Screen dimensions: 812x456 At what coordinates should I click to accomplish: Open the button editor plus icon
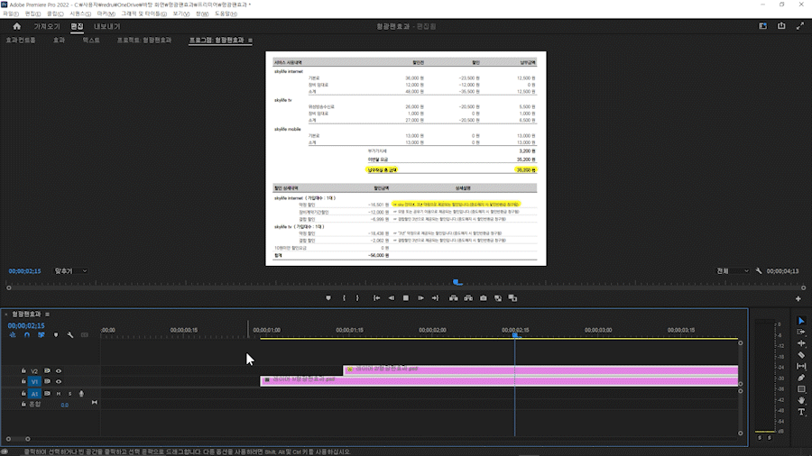pos(798,299)
